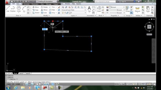The image size is (161, 90).
Task: Click the WCS button below ViewCube
Action: point(149,34)
